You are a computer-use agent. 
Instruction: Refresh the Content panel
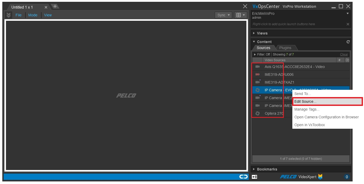(x=348, y=42)
